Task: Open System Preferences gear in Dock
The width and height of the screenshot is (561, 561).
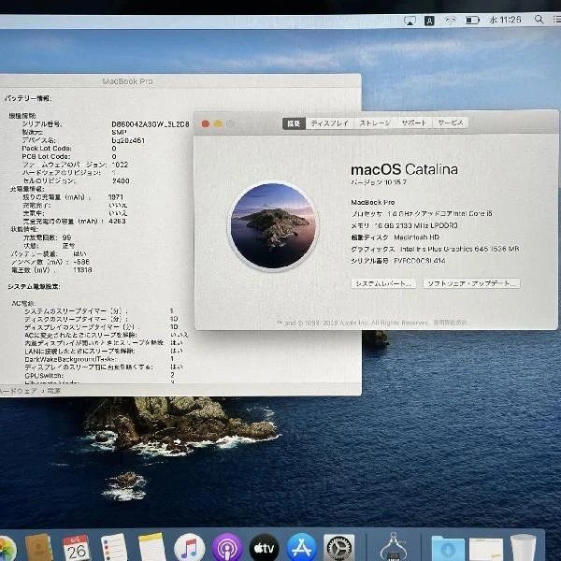Action: (x=339, y=547)
